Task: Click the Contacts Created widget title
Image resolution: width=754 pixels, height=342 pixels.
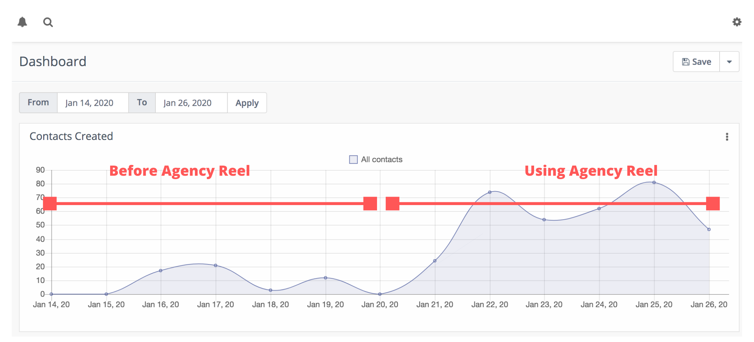Action: point(71,136)
